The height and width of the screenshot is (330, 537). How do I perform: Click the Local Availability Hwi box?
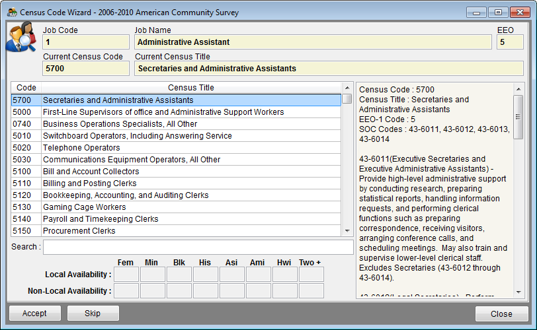click(x=285, y=275)
